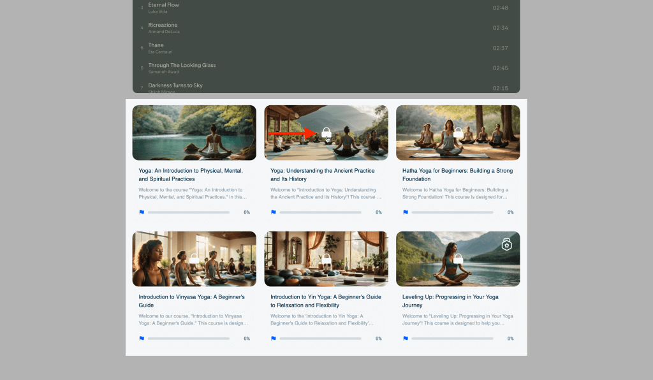
Task: Click the lock icon on Yoga: Understanding the Ancient Practice
Action: 326,133
